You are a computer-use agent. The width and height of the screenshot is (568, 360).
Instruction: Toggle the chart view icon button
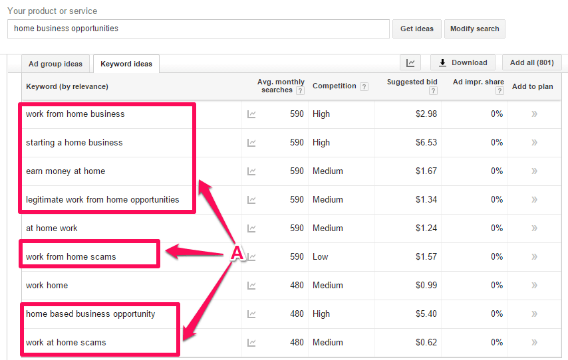[410, 63]
